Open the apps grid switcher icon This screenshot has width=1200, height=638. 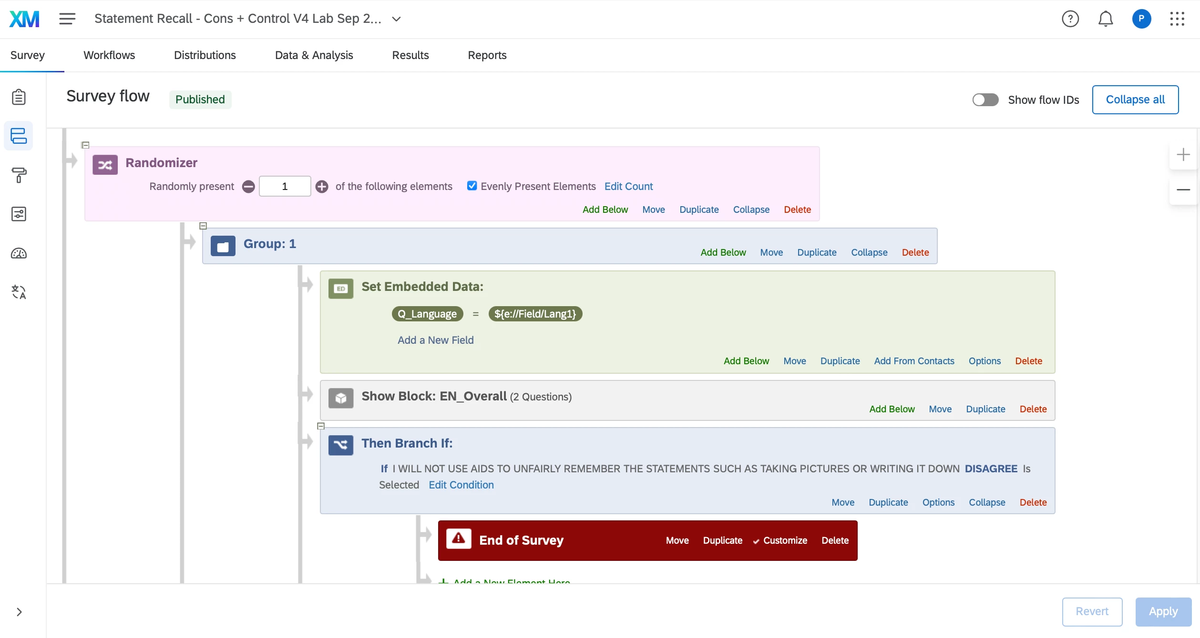click(x=1177, y=19)
